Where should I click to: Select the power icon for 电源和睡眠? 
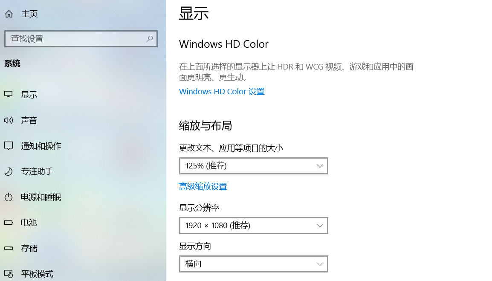[9, 197]
